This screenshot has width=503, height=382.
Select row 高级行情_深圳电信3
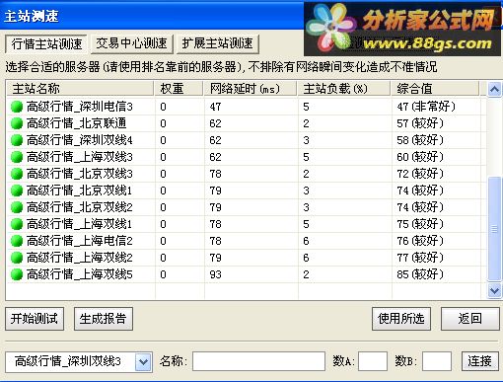pos(246,107)
